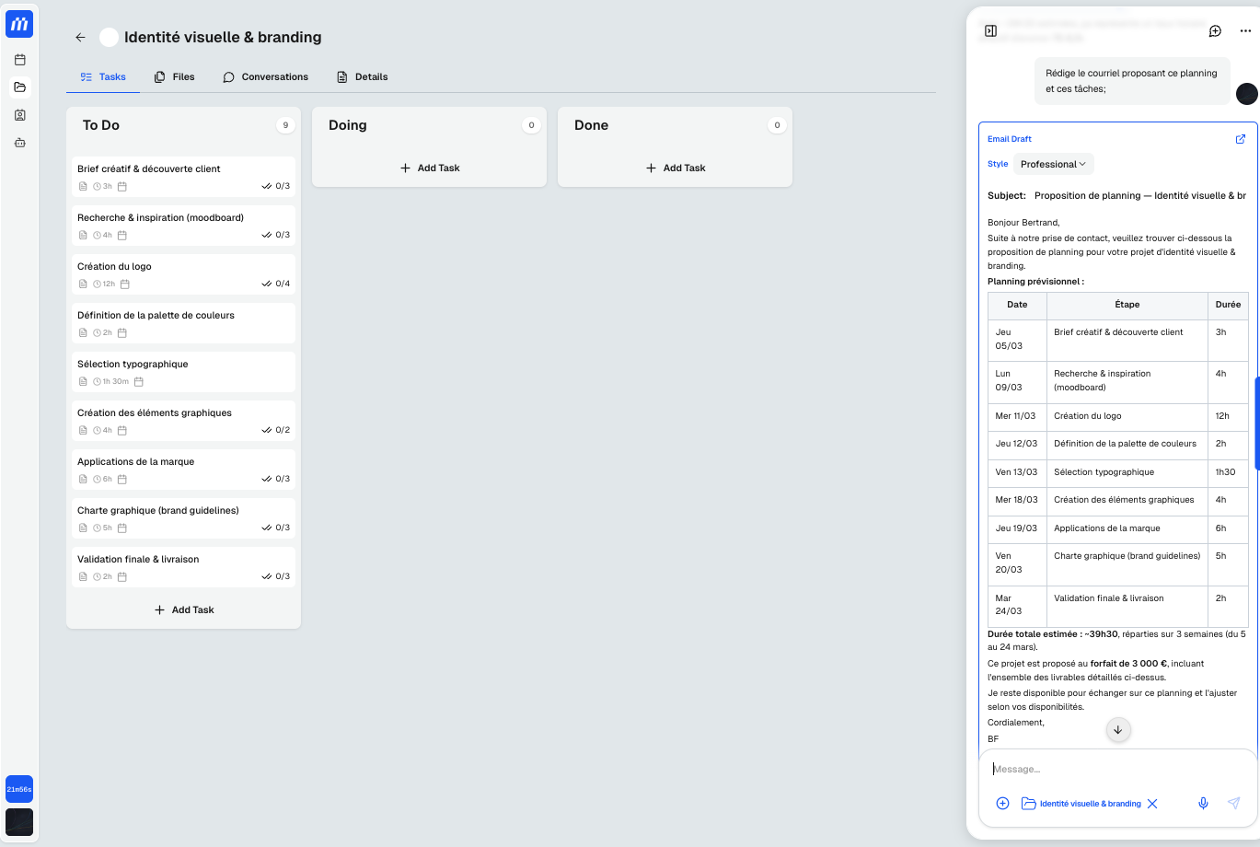Add attachment with the plus circle icon

click(1002, 804)
